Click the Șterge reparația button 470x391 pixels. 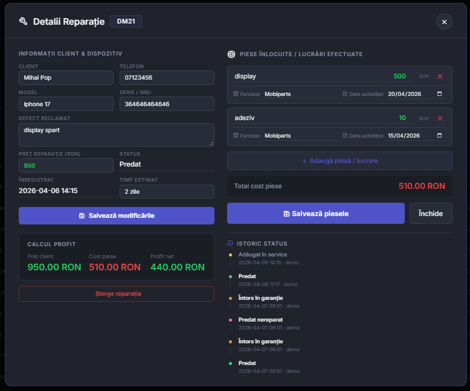point(117,294)
